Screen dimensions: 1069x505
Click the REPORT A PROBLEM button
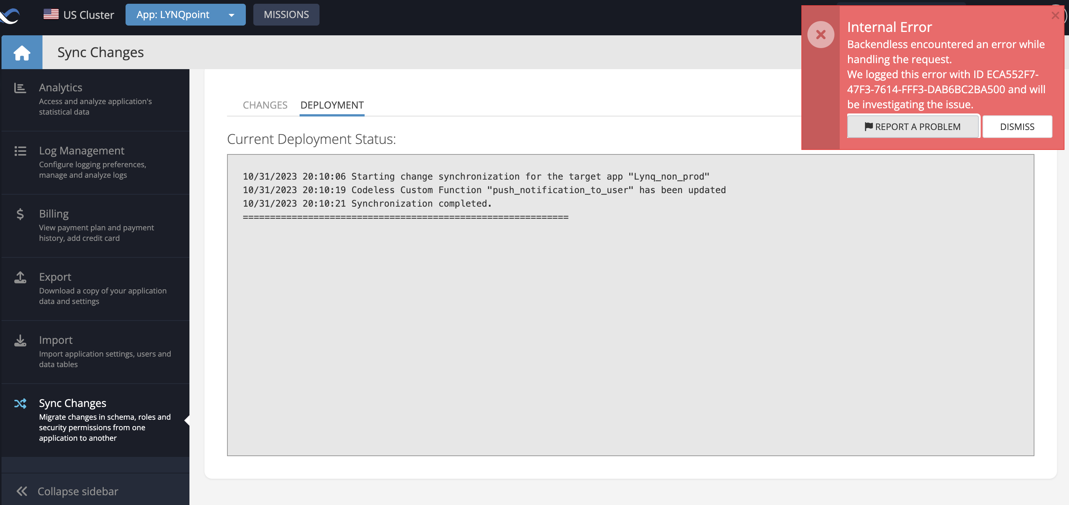(x=912, y=127)
